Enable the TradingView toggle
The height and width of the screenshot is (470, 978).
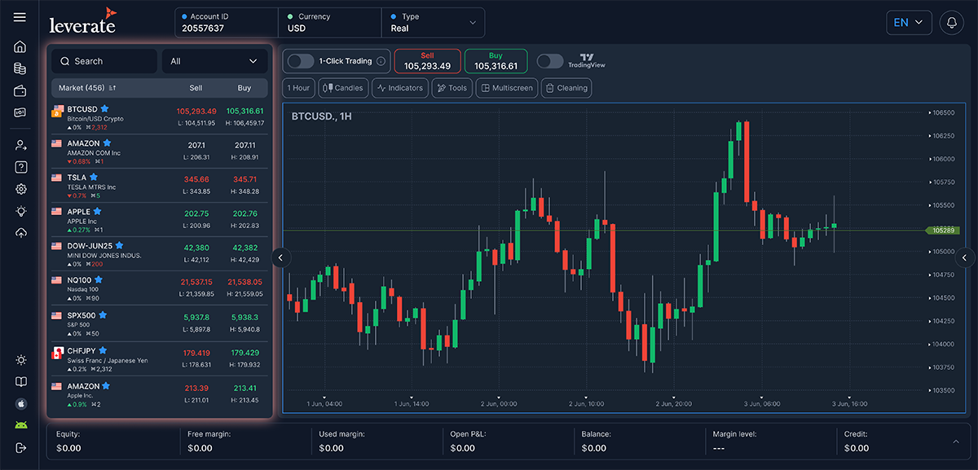550,61
